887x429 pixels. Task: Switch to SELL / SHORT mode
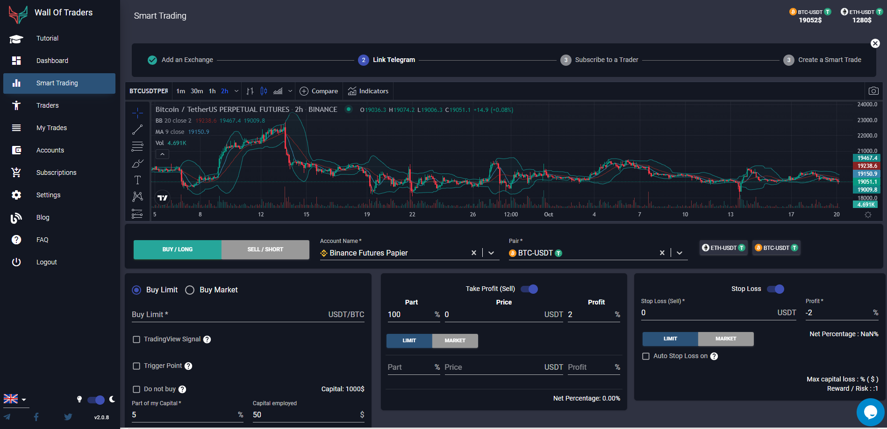(265, 249)
